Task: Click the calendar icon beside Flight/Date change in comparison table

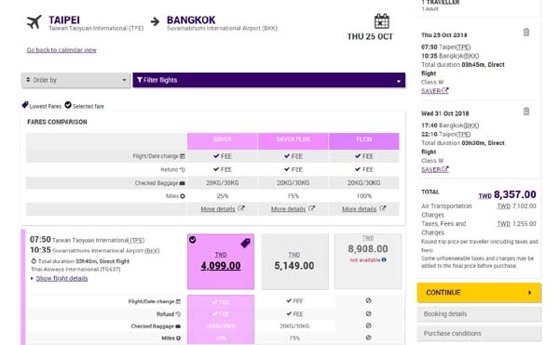Action: click(x=183, y=156)
